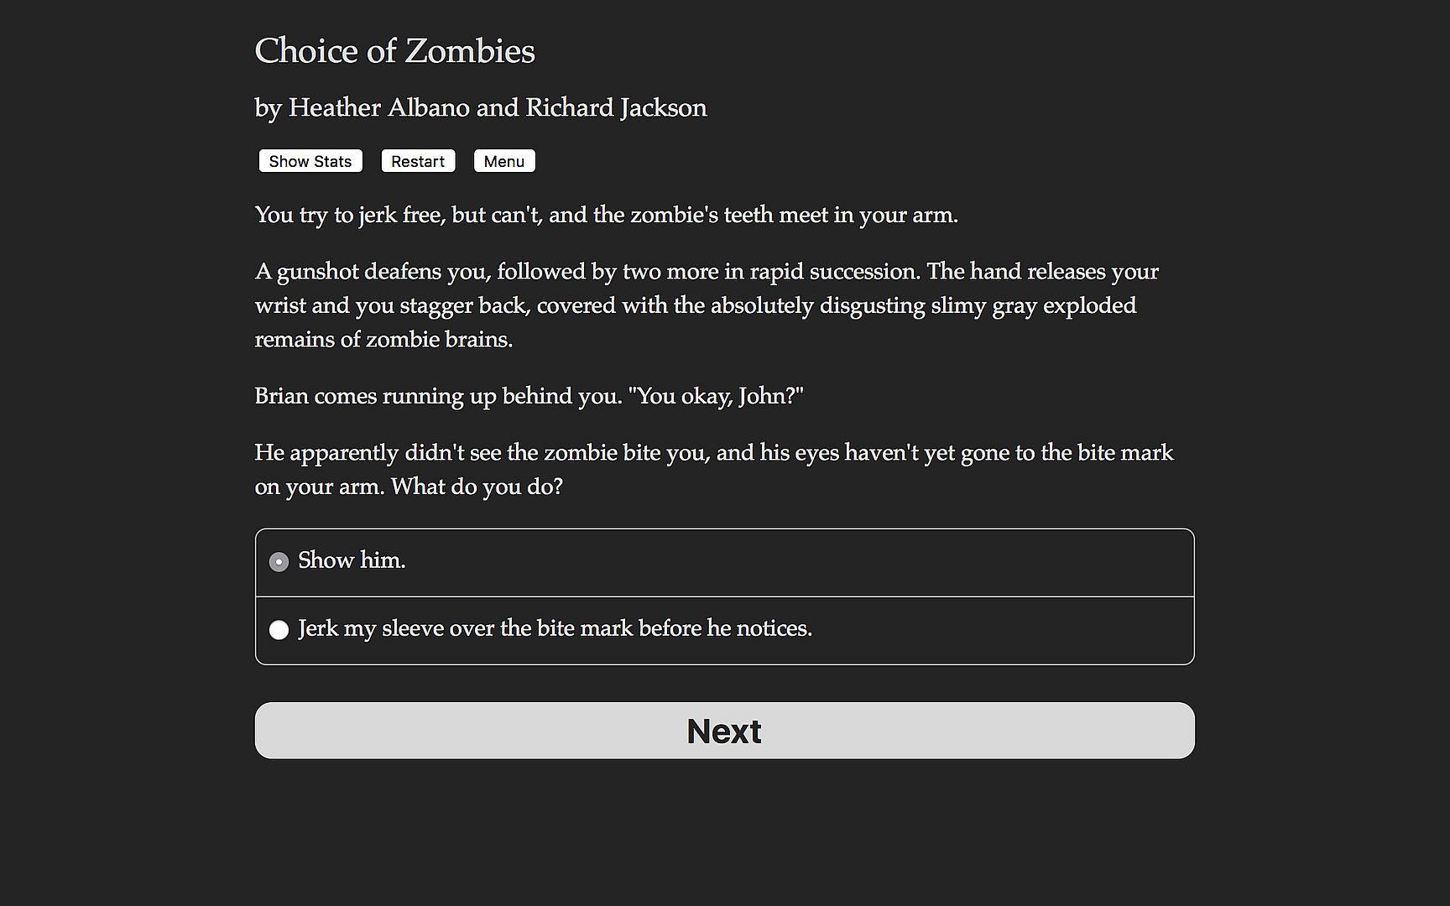Click the "Choice of Zombies" title heading
The width and height of the screenshot is (1450, 906).
click(x=394, y=51)
